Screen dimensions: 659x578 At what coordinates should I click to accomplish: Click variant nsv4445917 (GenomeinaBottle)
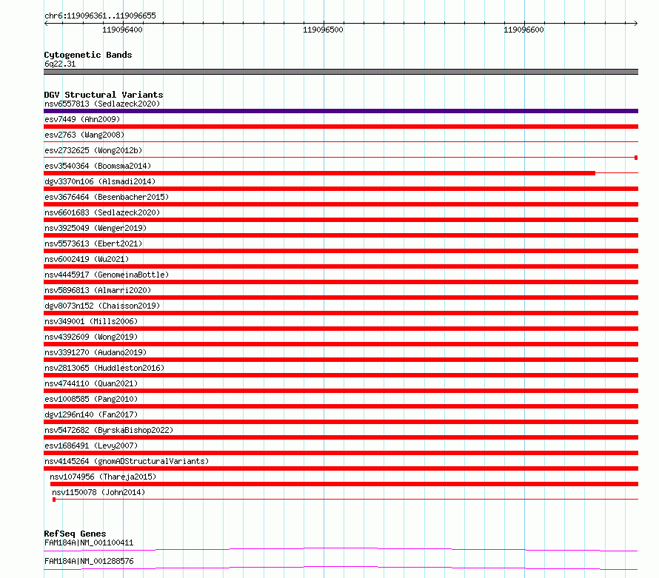[x=107, y=275]
